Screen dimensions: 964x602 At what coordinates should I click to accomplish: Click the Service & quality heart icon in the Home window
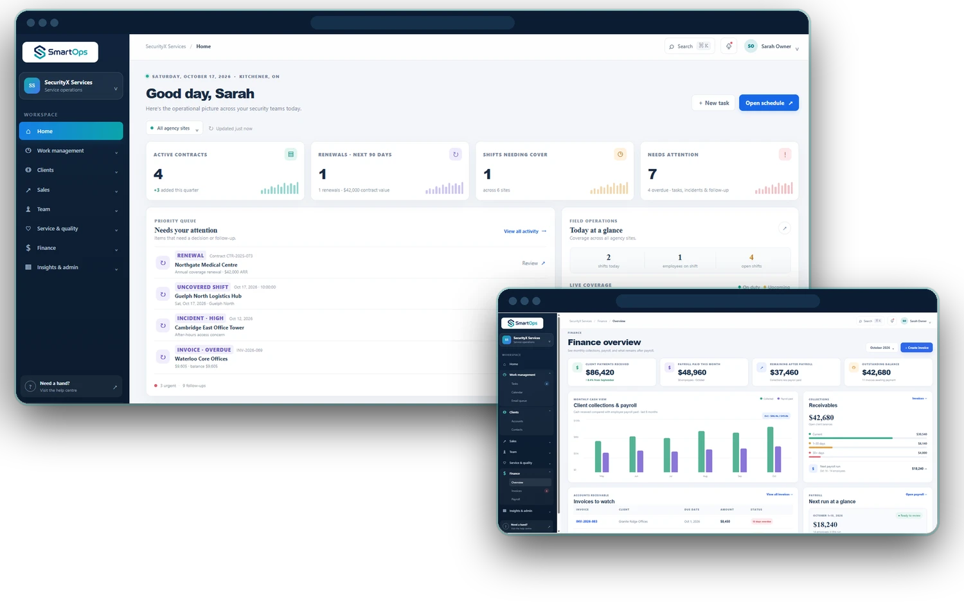(x=28, y=229)
